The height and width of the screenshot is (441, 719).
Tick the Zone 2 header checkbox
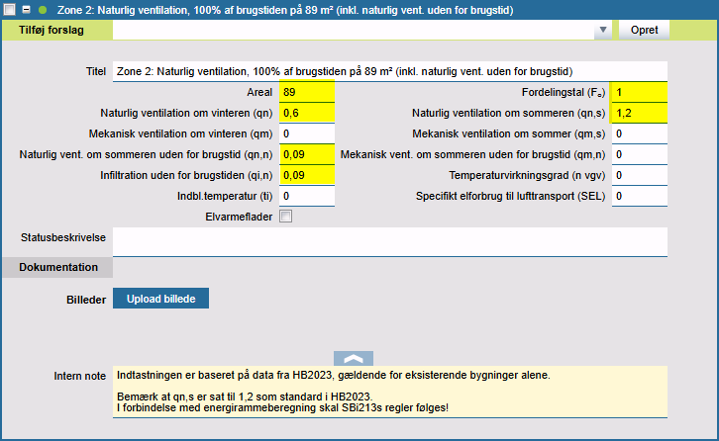(x=10, y=9)
